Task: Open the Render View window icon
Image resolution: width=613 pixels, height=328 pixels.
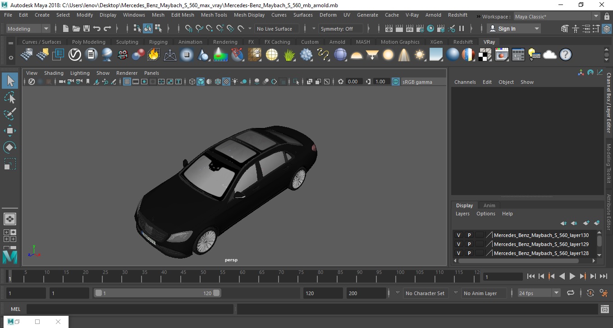Action: (389, 28)
